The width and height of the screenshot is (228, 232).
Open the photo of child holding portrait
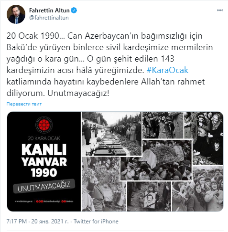(149, 196)
